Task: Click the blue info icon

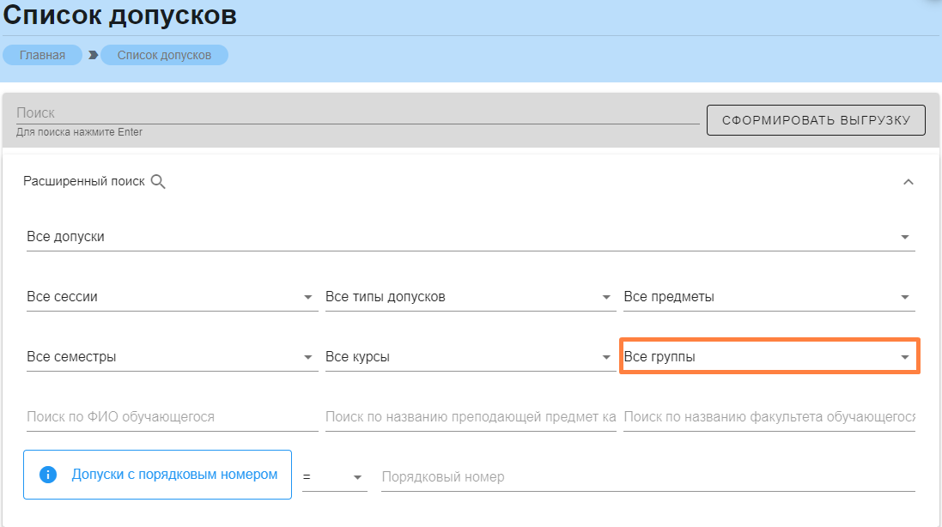Action: tap(48, 475)
